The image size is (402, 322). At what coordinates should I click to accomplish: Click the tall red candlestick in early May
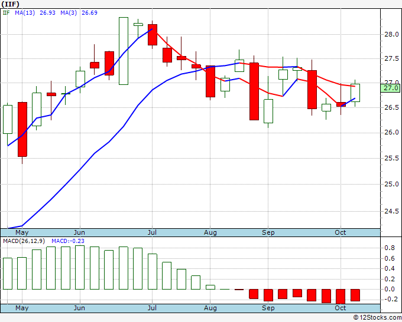coord(22,129)
